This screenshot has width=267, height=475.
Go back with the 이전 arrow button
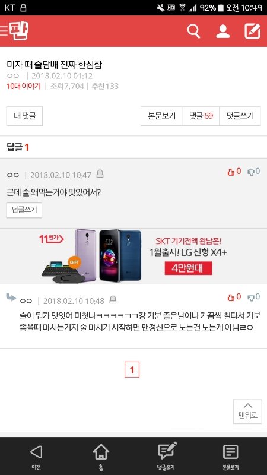tap(36, 457)
